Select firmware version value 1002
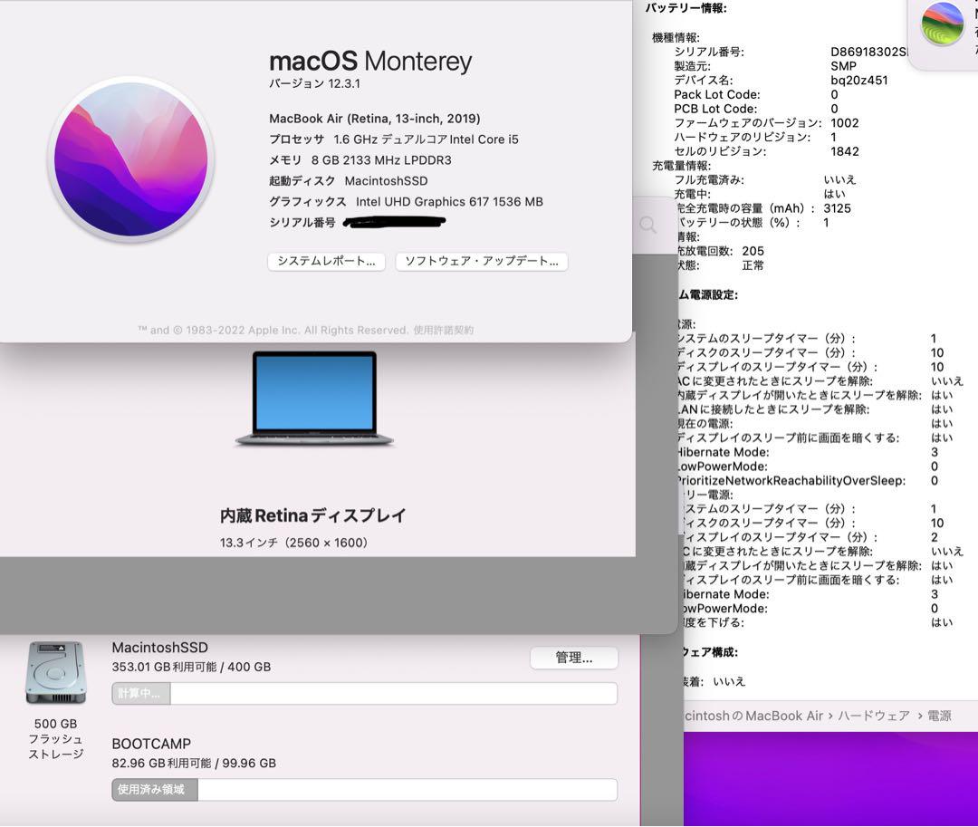This screenshot has width=978, height=827. pos(845,123)
